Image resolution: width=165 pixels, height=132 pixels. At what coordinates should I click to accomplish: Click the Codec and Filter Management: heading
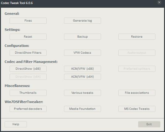click(31, 62)
